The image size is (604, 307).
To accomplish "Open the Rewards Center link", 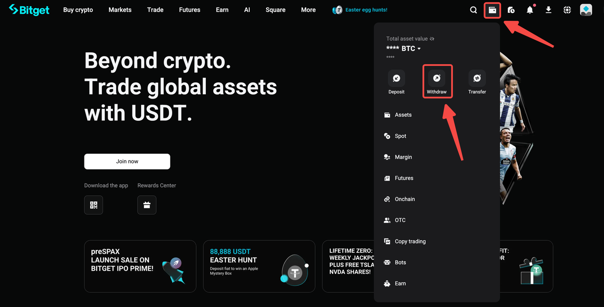I will [x=156, y=185].
